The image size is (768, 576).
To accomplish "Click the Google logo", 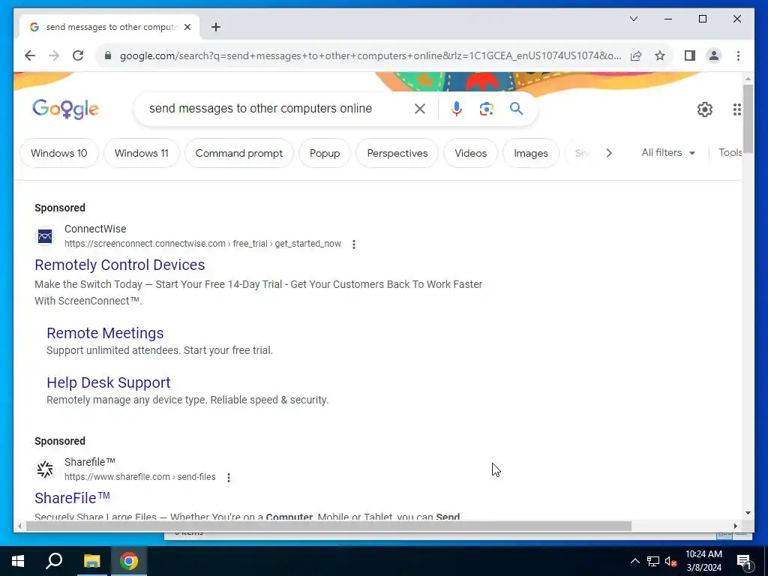I will (x=66, y=109).
